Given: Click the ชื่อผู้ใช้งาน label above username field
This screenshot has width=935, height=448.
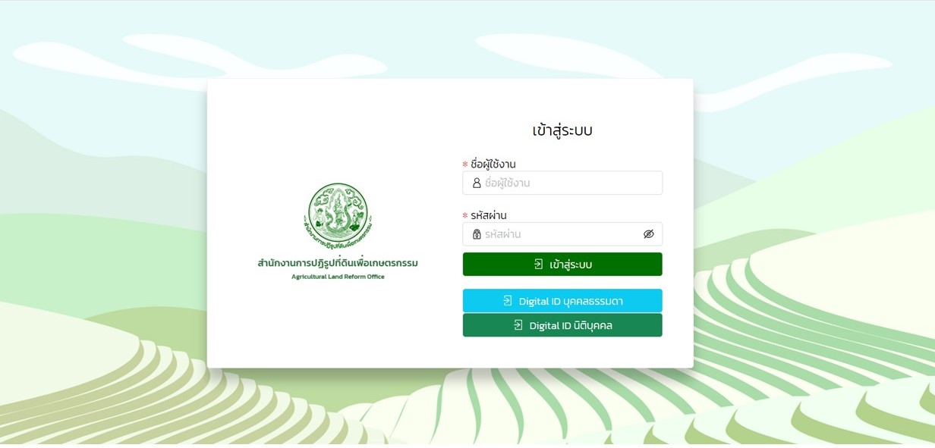Looking at the screenshot, I should tap(493, 164).
